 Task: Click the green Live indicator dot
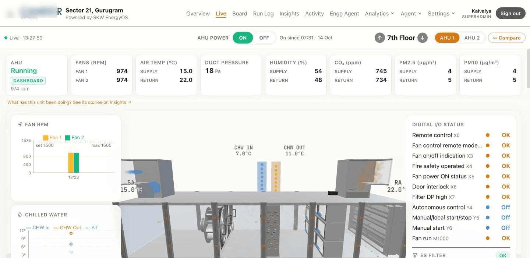(6, 38)
